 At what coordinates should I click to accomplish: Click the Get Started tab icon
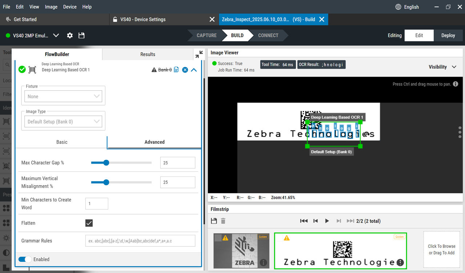pos(9,19)
